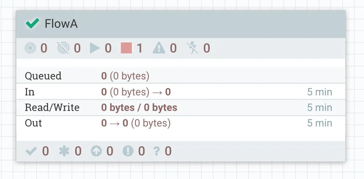Click the 0 bytes / 0 bytes value

pos(139,108)
